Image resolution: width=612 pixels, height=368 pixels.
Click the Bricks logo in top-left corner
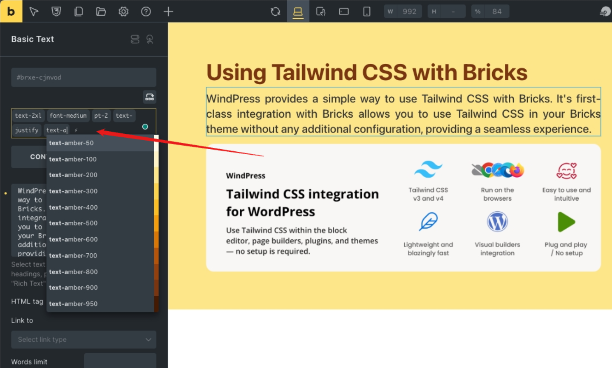pos(11,11)
